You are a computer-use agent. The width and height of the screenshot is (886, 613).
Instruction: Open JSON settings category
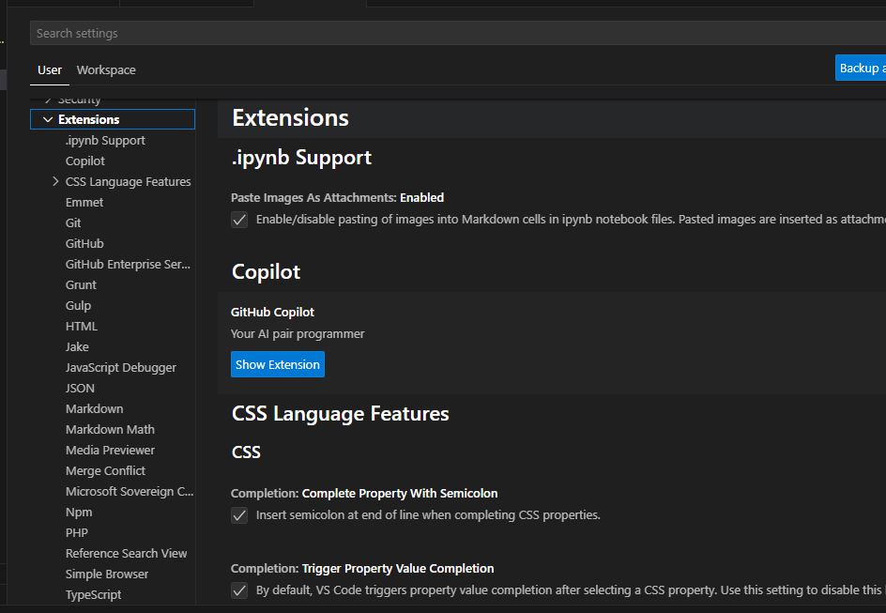(80, 388)
